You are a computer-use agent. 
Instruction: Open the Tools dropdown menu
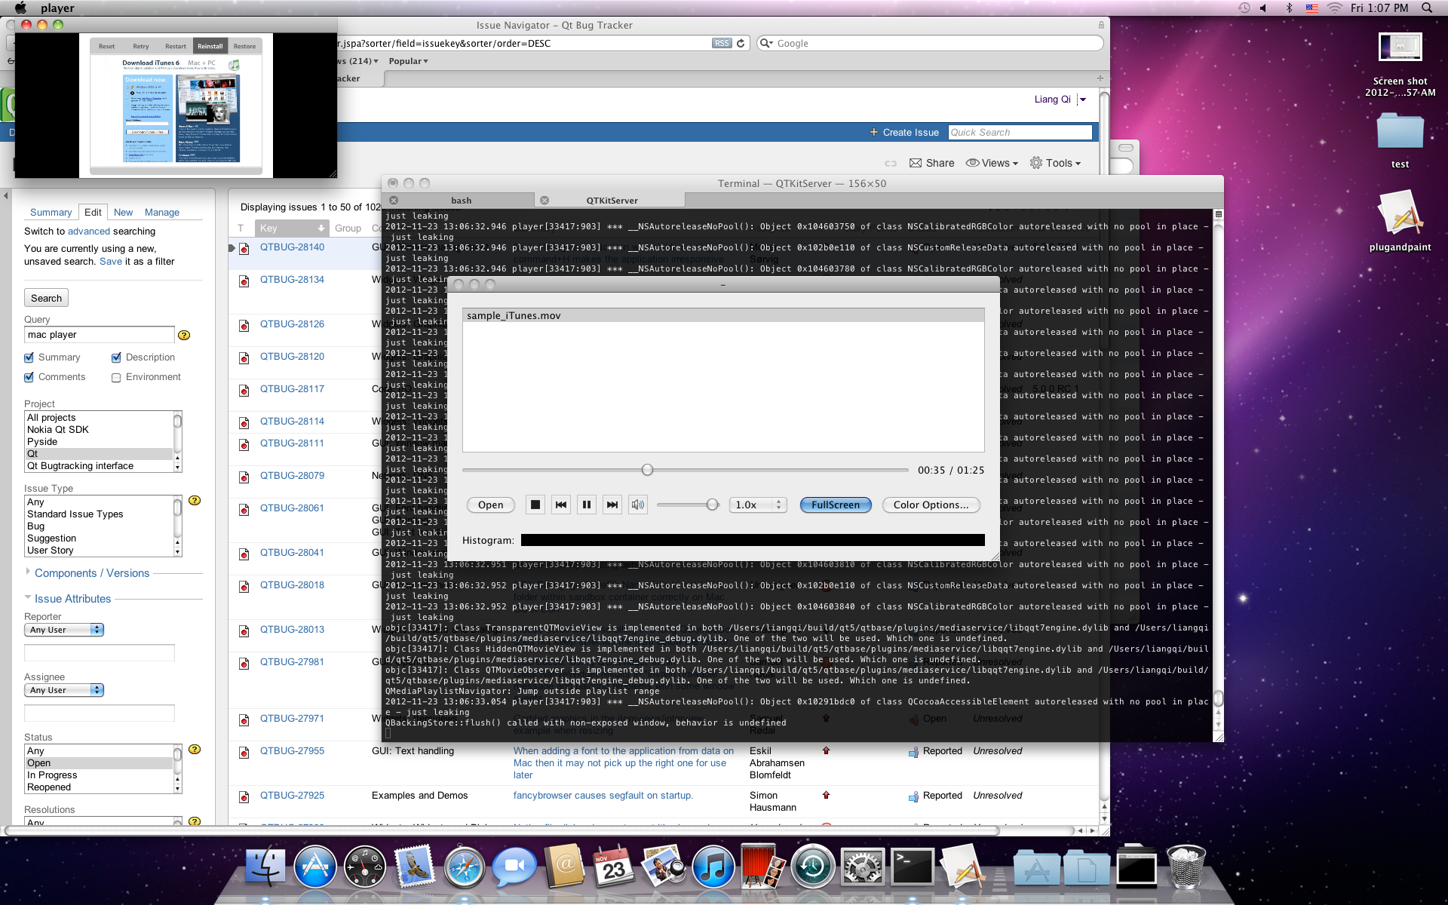(1056, 163)
